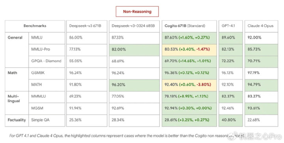
Task: Click the 92.00% Claude MMLU cell
Action: [x=261, y=38]
